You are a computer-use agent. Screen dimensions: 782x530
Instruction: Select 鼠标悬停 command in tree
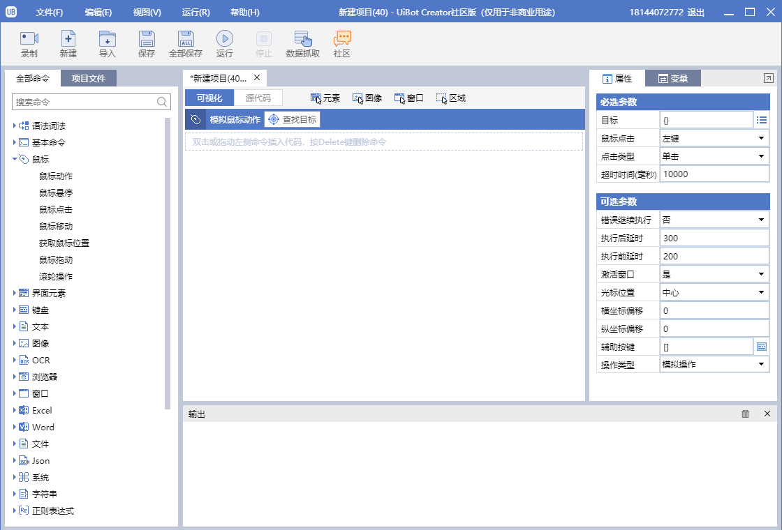click(56, 192)
